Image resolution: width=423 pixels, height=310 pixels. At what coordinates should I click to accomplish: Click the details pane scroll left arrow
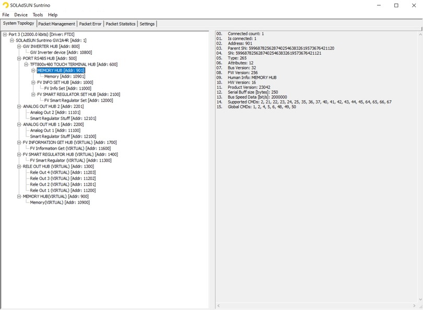[219, 306]
